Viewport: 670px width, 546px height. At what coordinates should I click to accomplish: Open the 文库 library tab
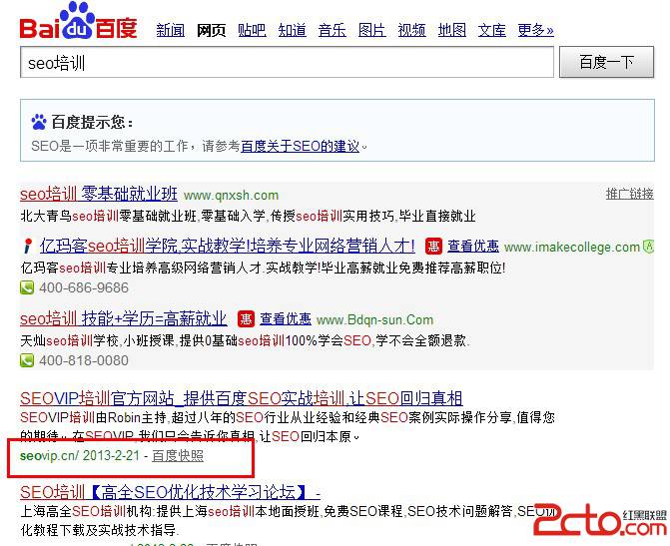492,30
